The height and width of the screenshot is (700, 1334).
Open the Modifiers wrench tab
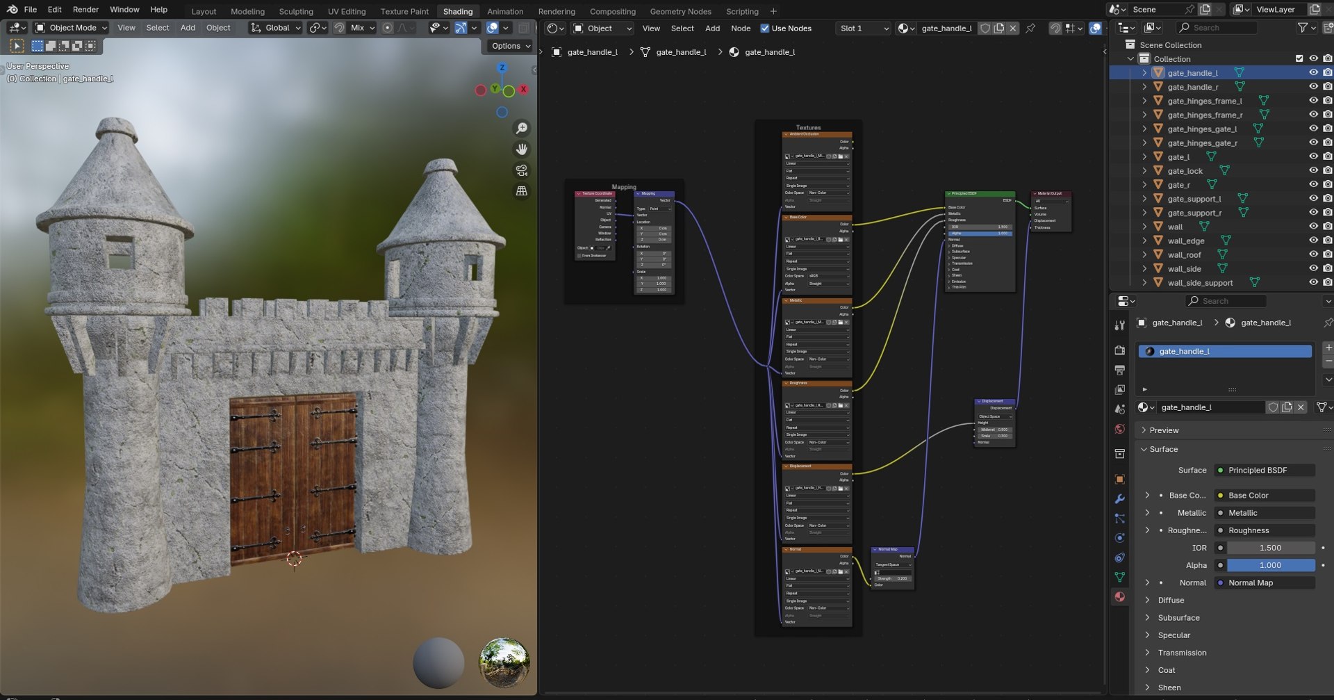point(1119,499)
